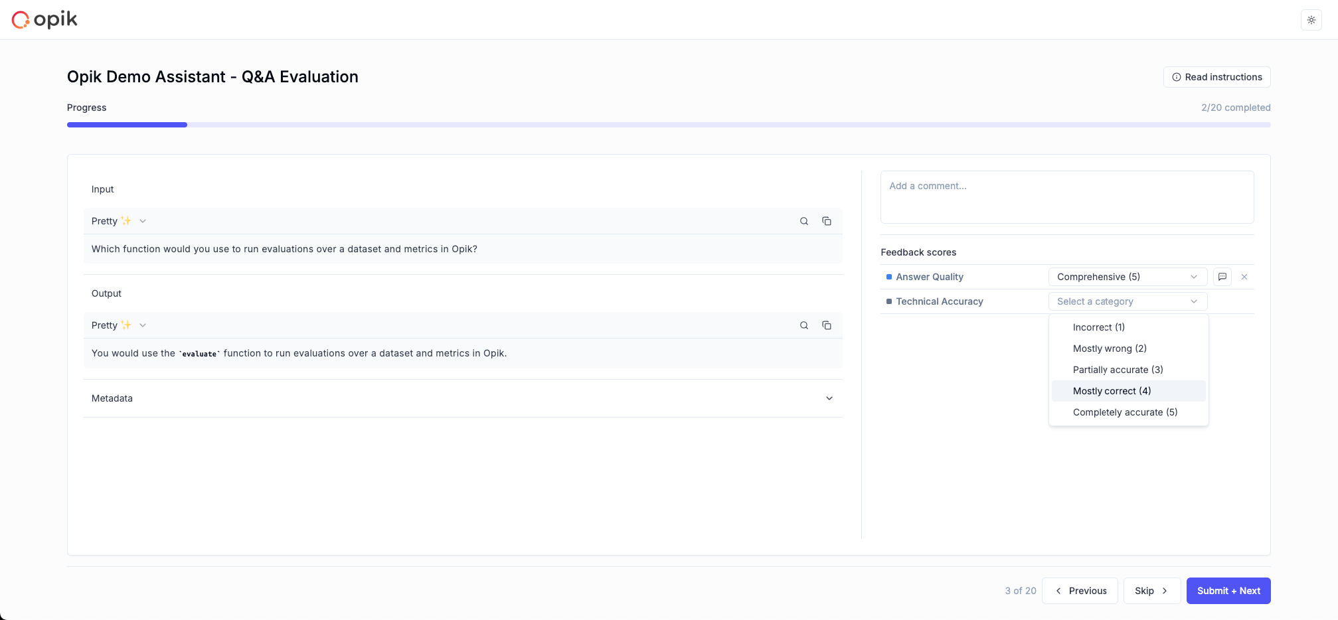Clear the Answer Quality score with X

tap(1244, 277)
